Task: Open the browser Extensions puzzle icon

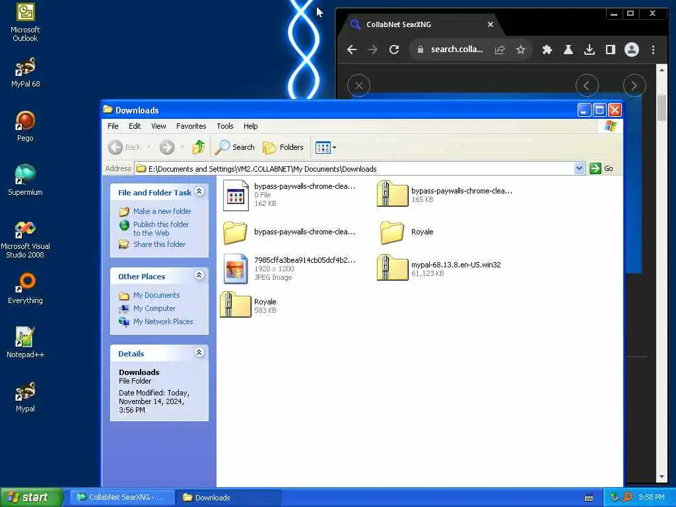Action: point(547,50)
